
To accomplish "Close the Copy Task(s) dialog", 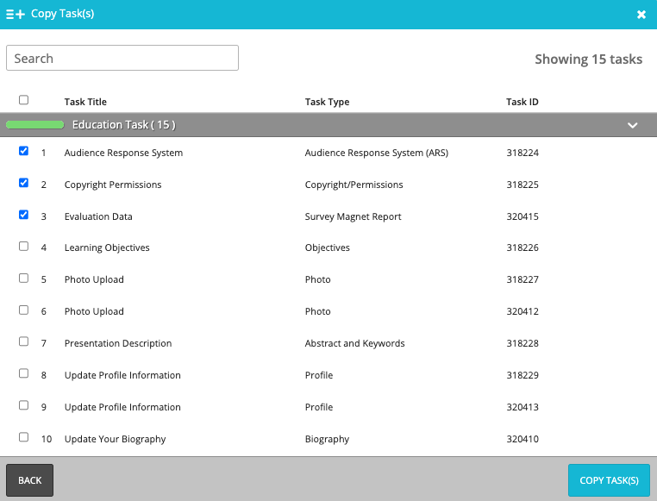I will tap(641, 15).
